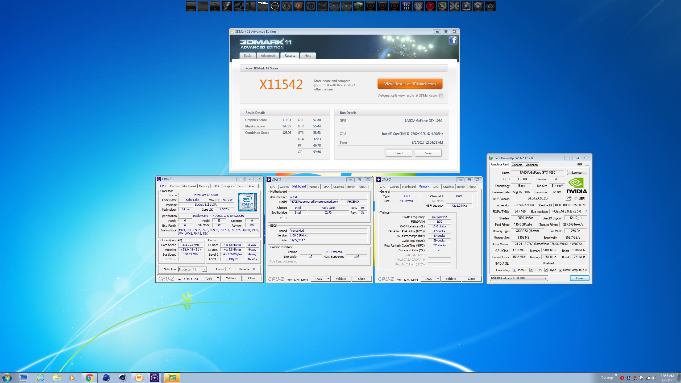Enable automatically view results at 3DMark.com
Viewport: 681px width, 383px height.
[441, 95]
